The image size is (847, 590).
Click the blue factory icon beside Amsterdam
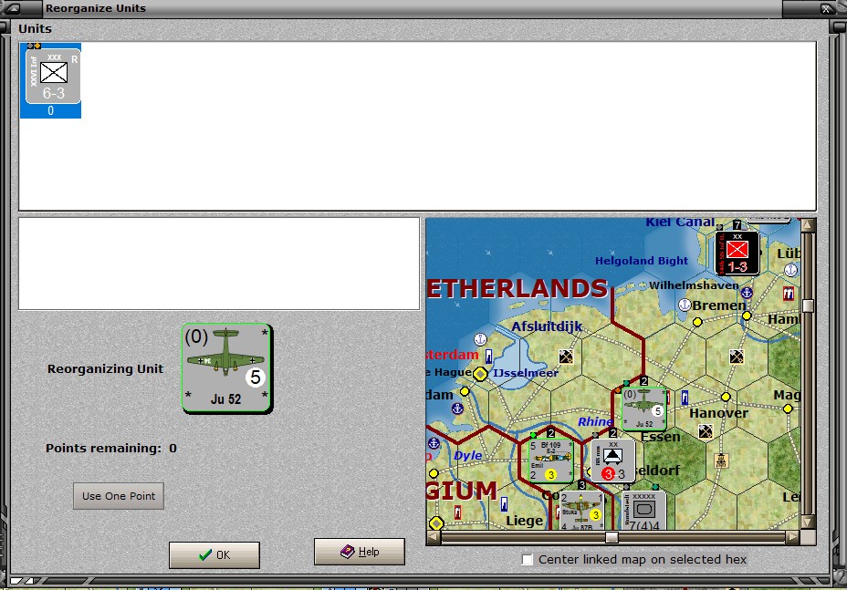pyautogui.click(x=489, y=357)
